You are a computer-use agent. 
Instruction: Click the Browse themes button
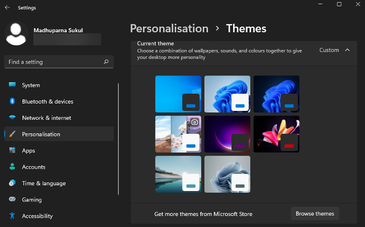315,213
